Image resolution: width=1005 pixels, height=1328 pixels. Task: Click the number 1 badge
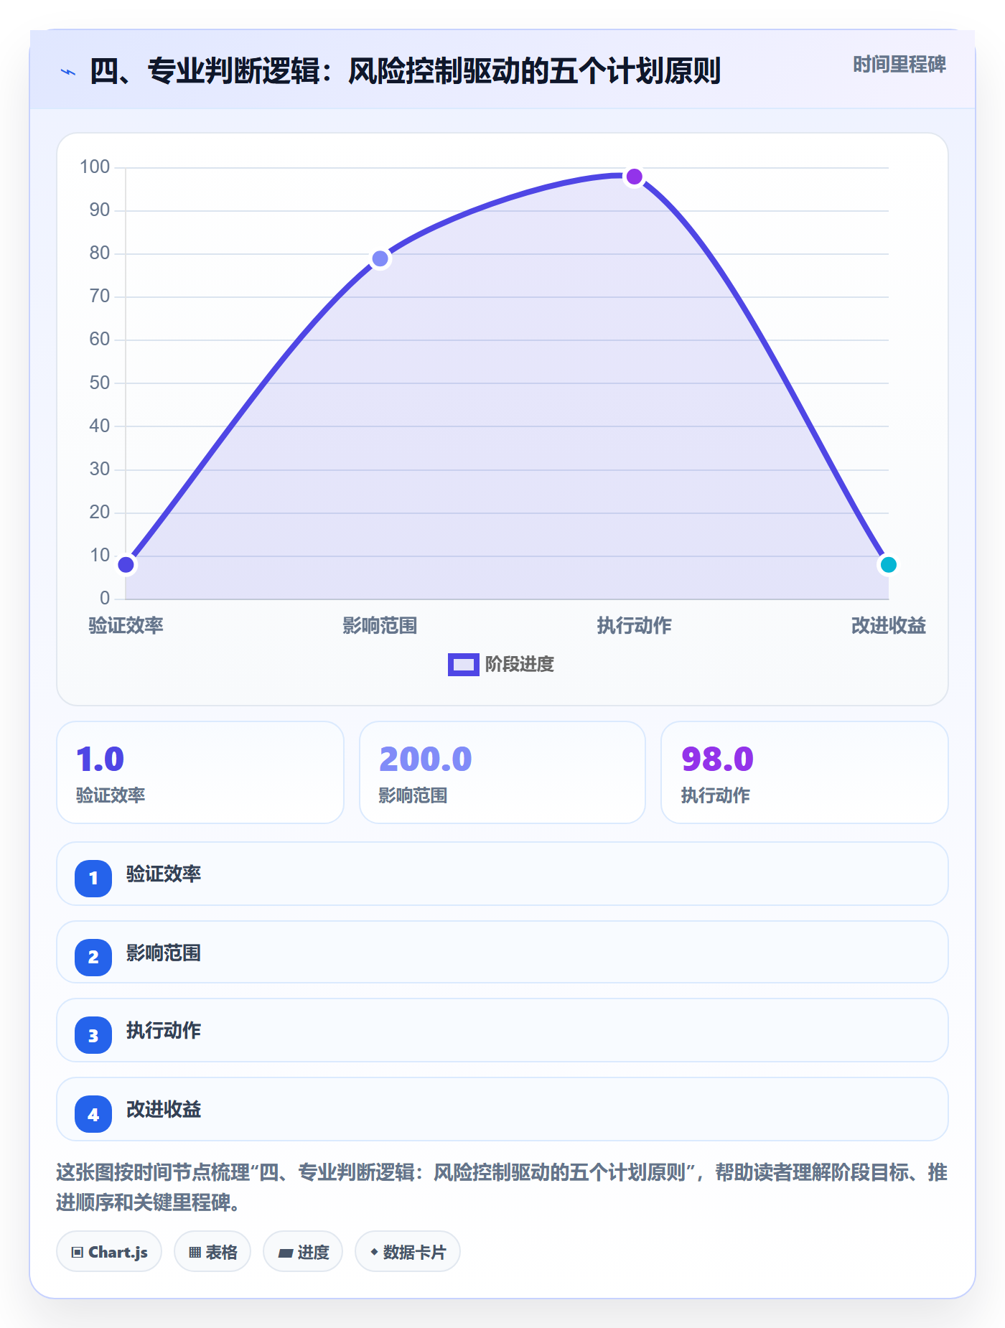coord(93,878)
